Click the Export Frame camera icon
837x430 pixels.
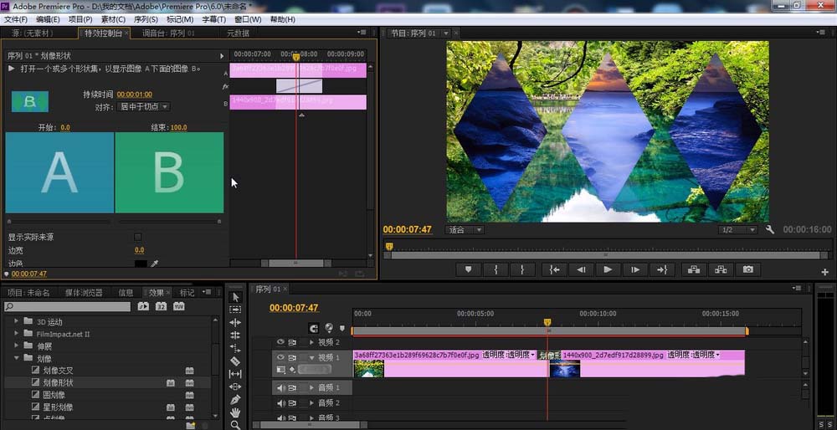tap(747, 269)
